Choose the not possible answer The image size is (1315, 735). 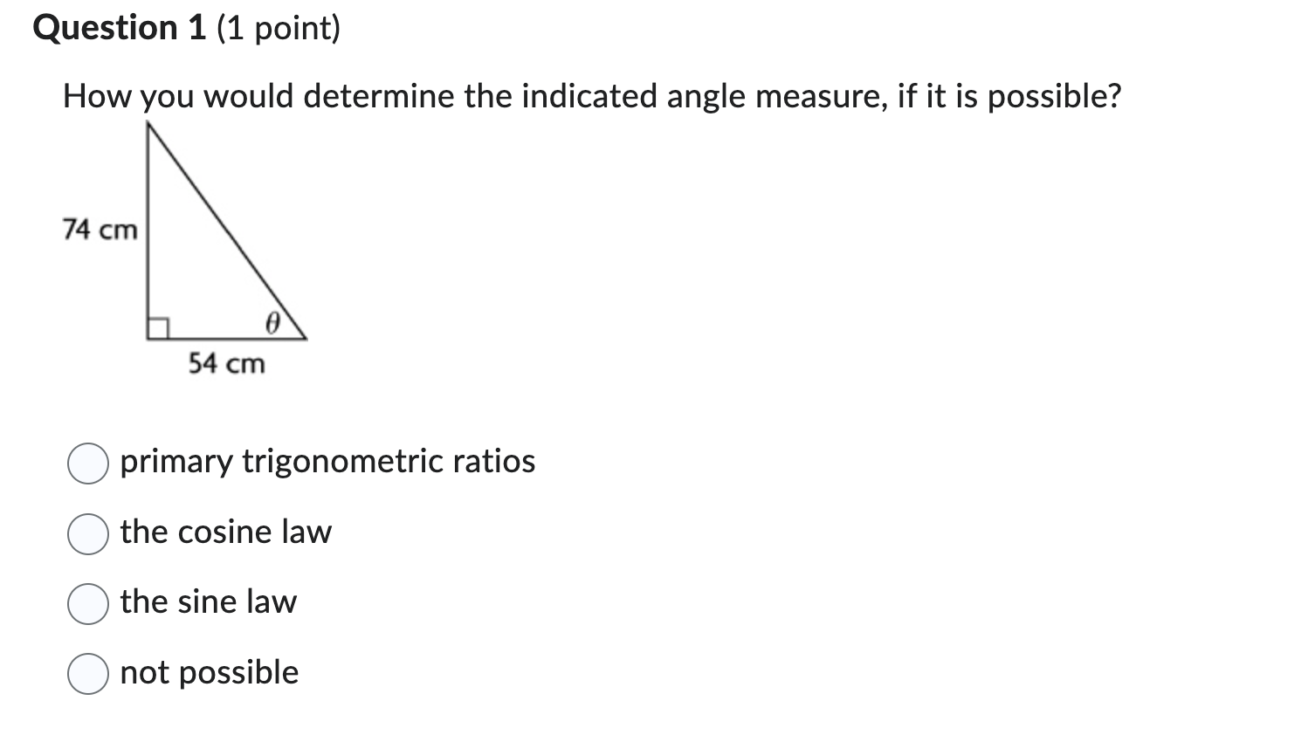tap(87, 674)
